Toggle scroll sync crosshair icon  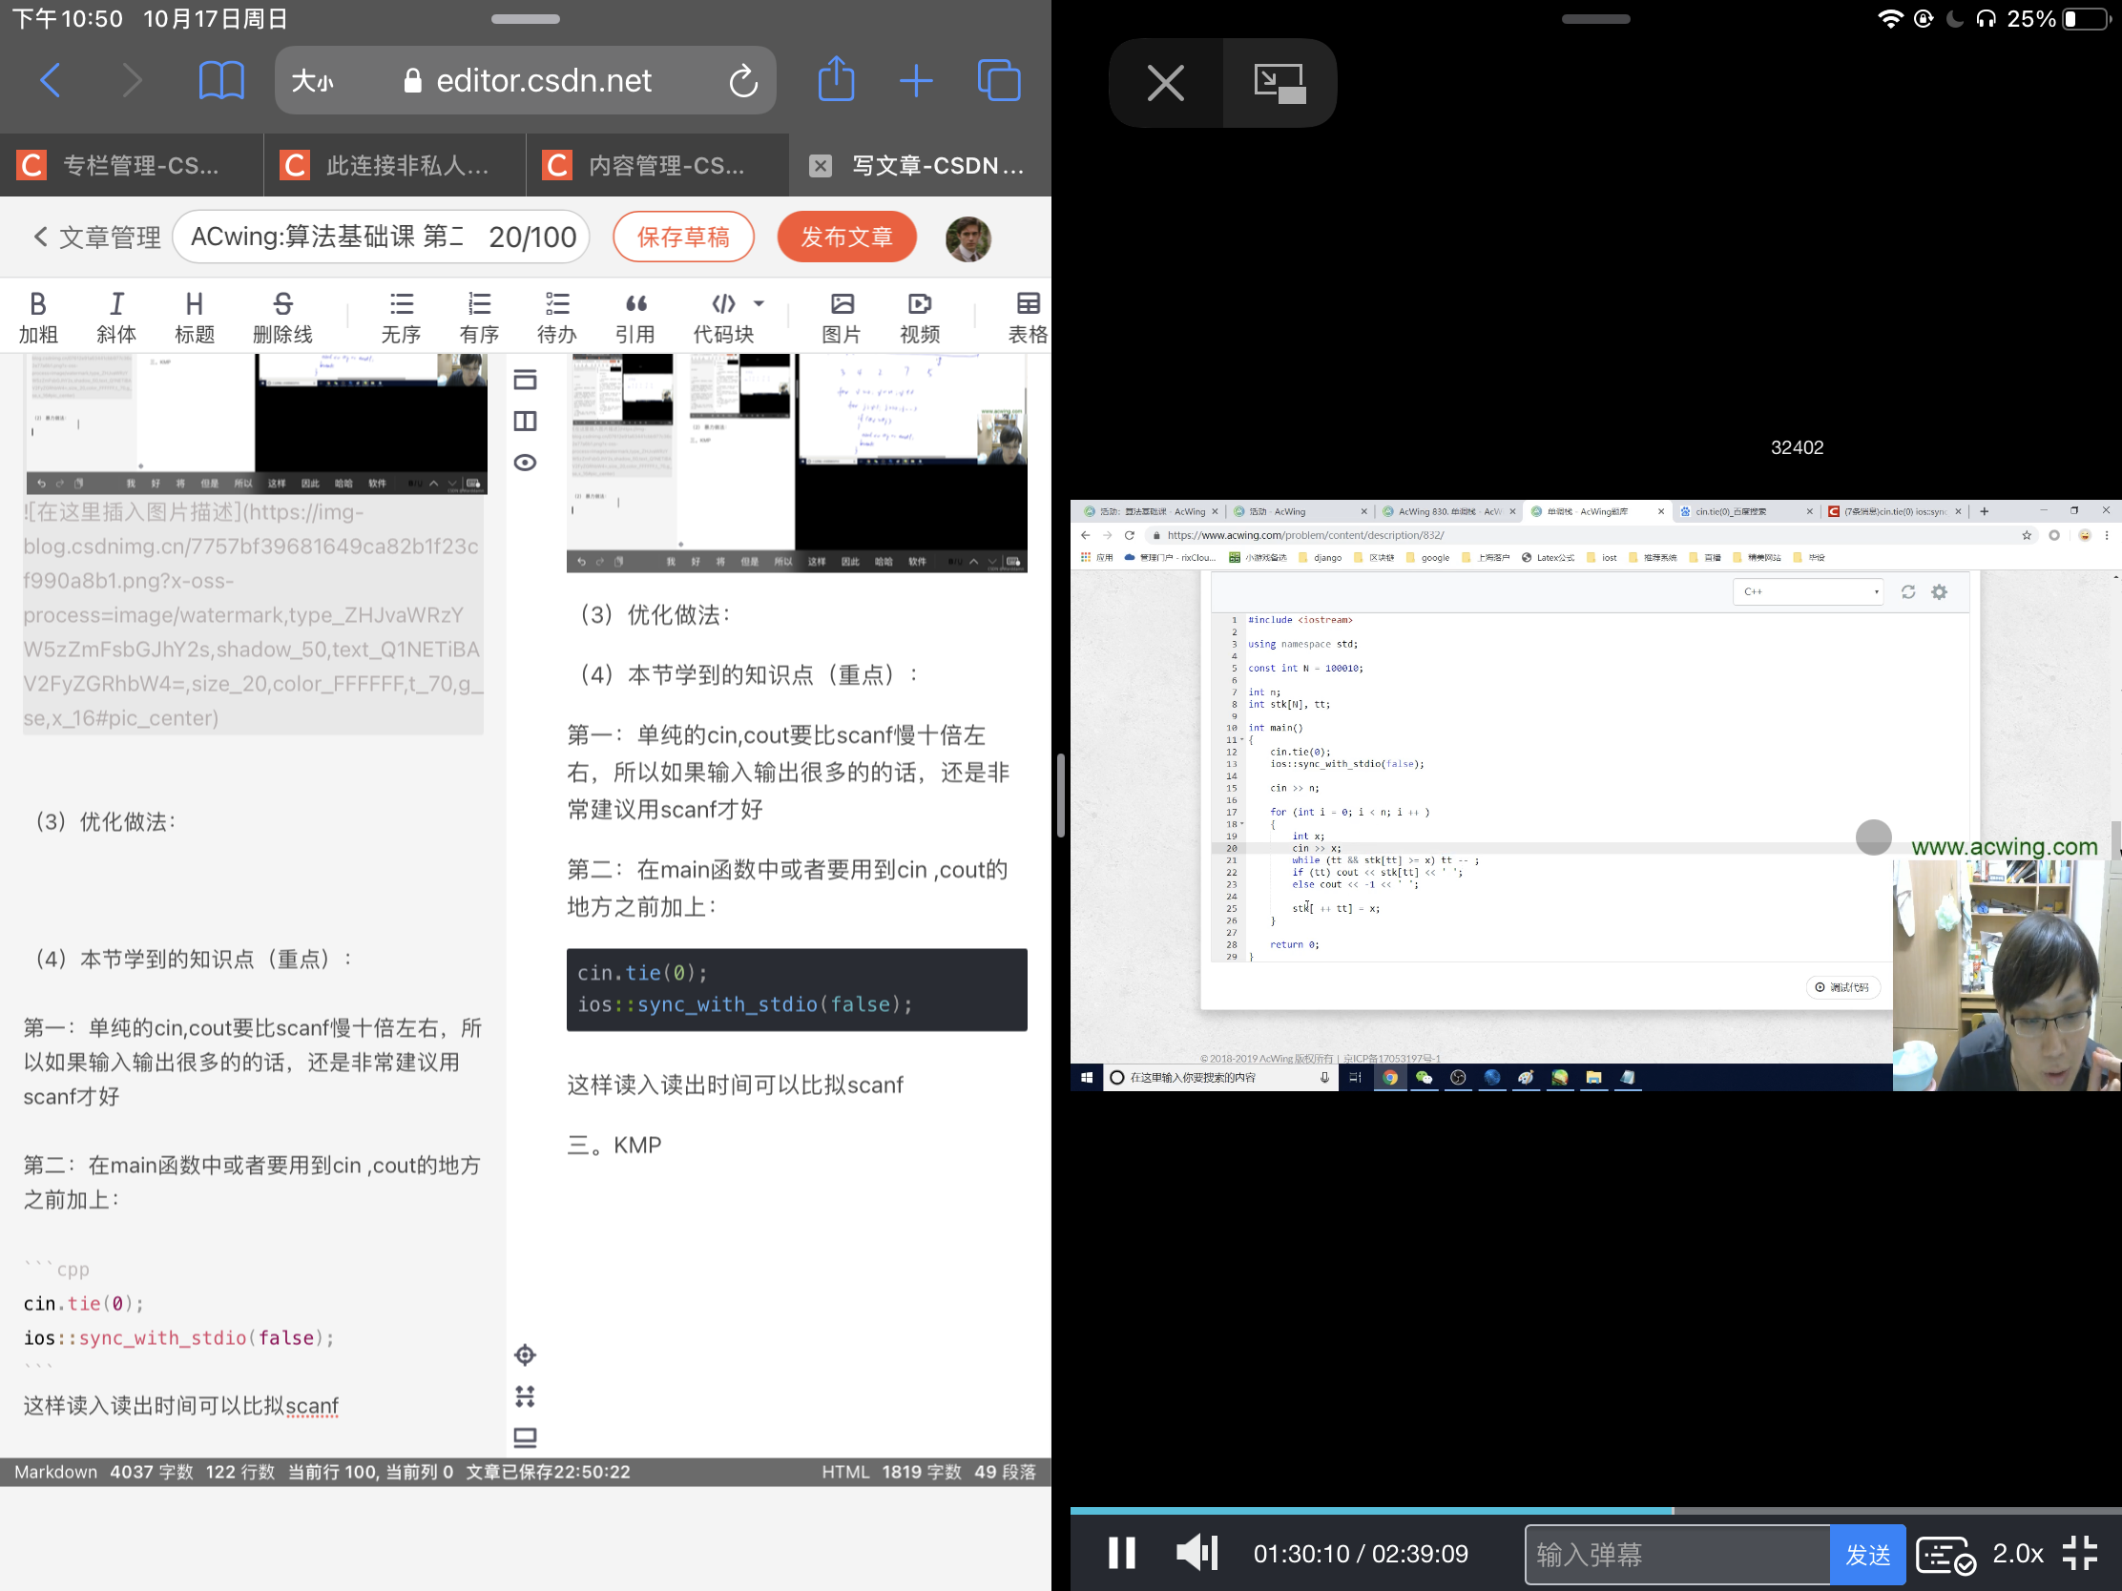525,1355
